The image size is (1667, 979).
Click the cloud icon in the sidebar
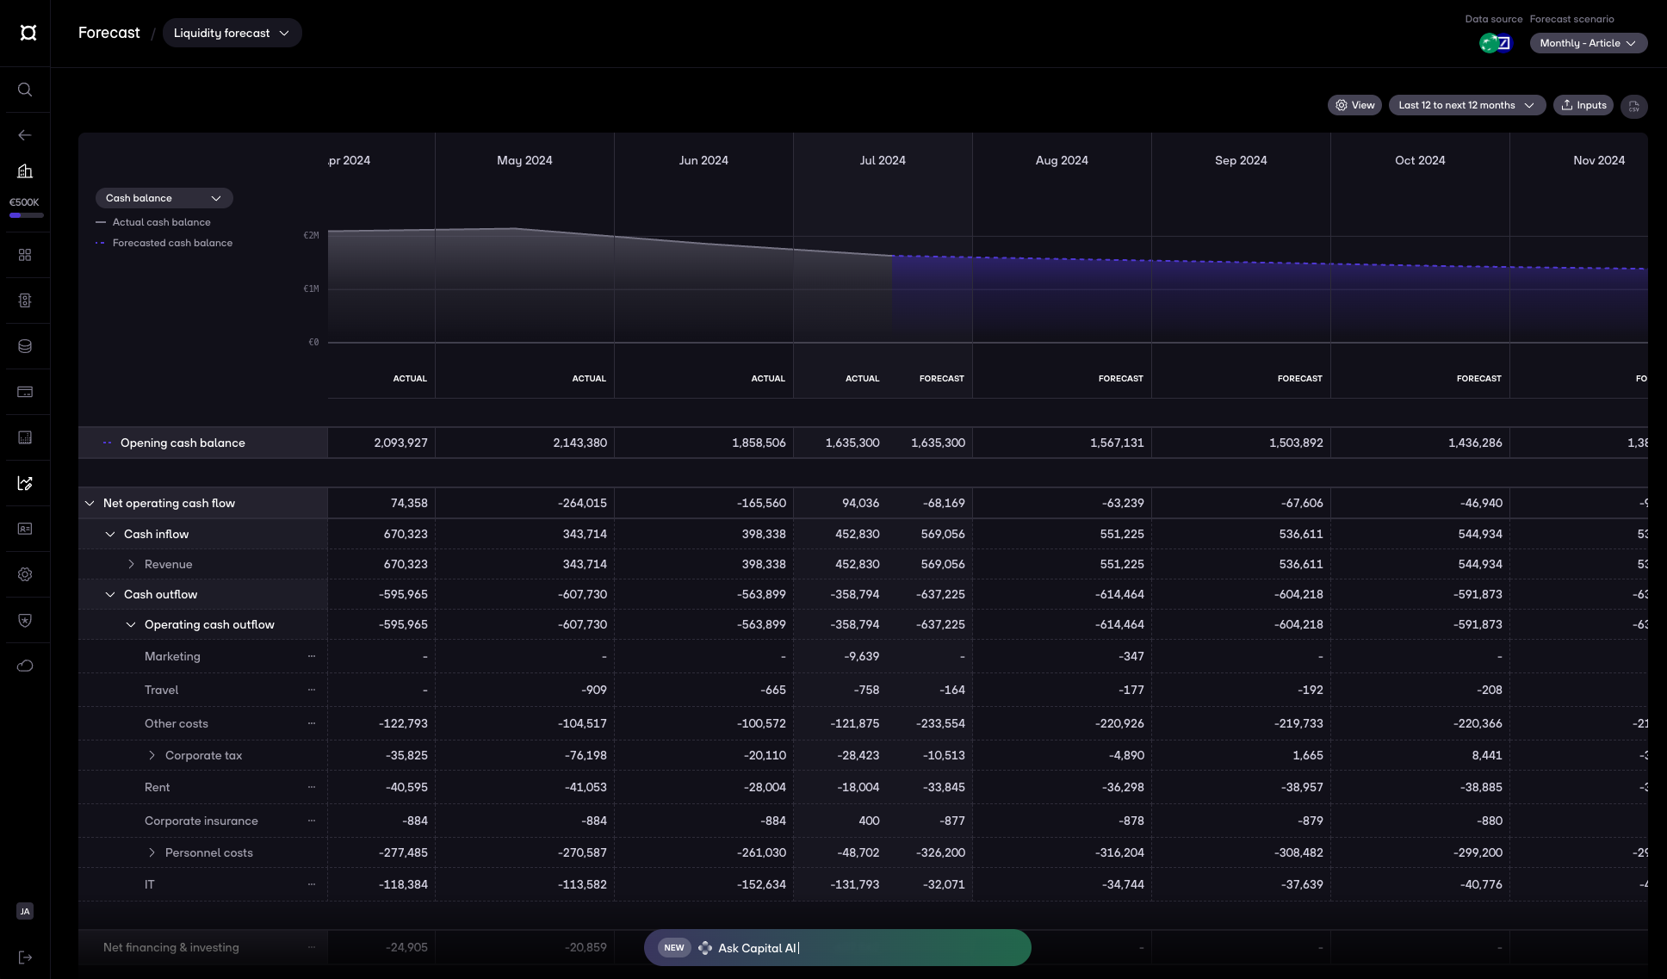coord(25,666)
